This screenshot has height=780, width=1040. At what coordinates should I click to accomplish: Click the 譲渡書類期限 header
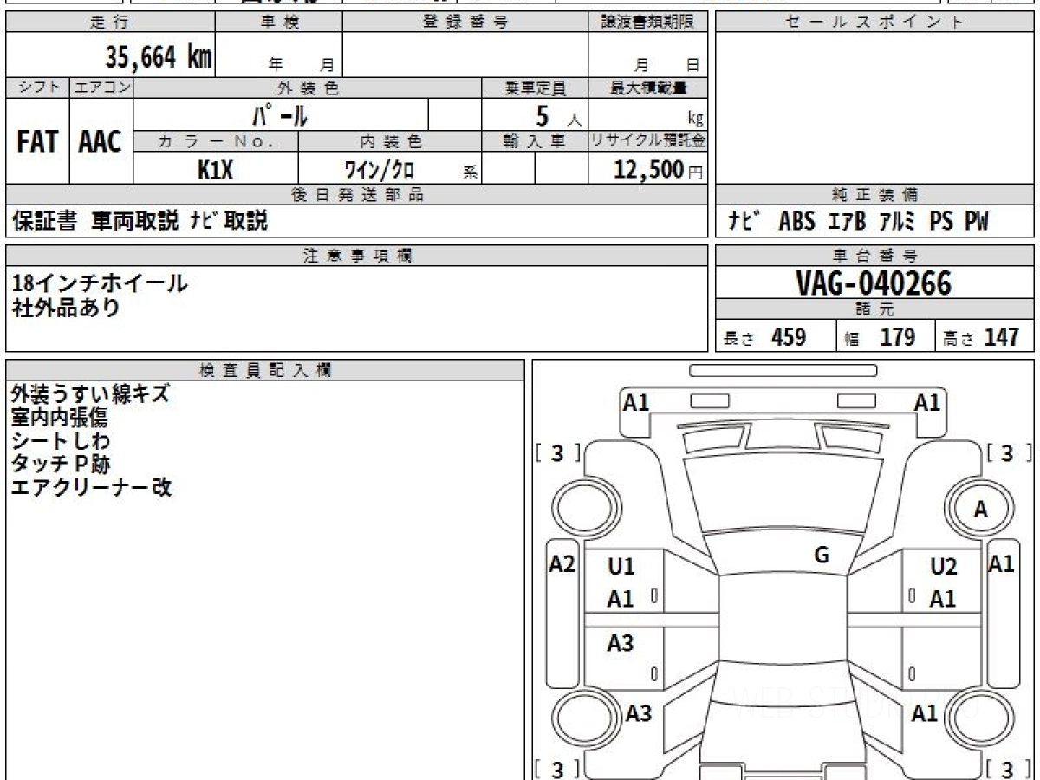(648, 23)
